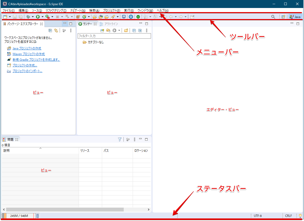Open the Debug configurations dropdown arrow

32,16
